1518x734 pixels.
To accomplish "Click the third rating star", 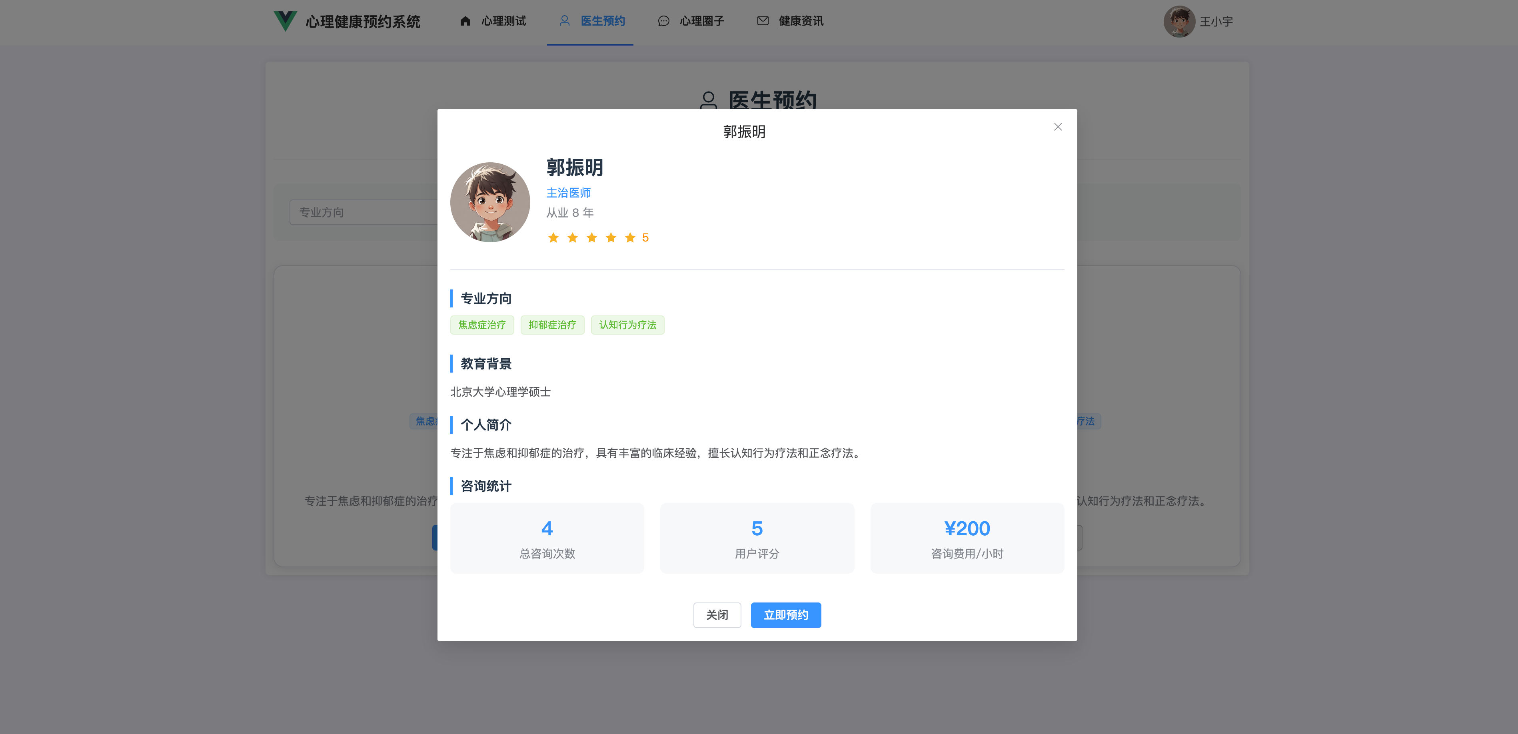I will coord(591,237).
